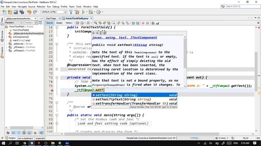This screenshot has height=146, width=261.
Task: Click the Save All toolbar icon
Action: coord(22,12)
